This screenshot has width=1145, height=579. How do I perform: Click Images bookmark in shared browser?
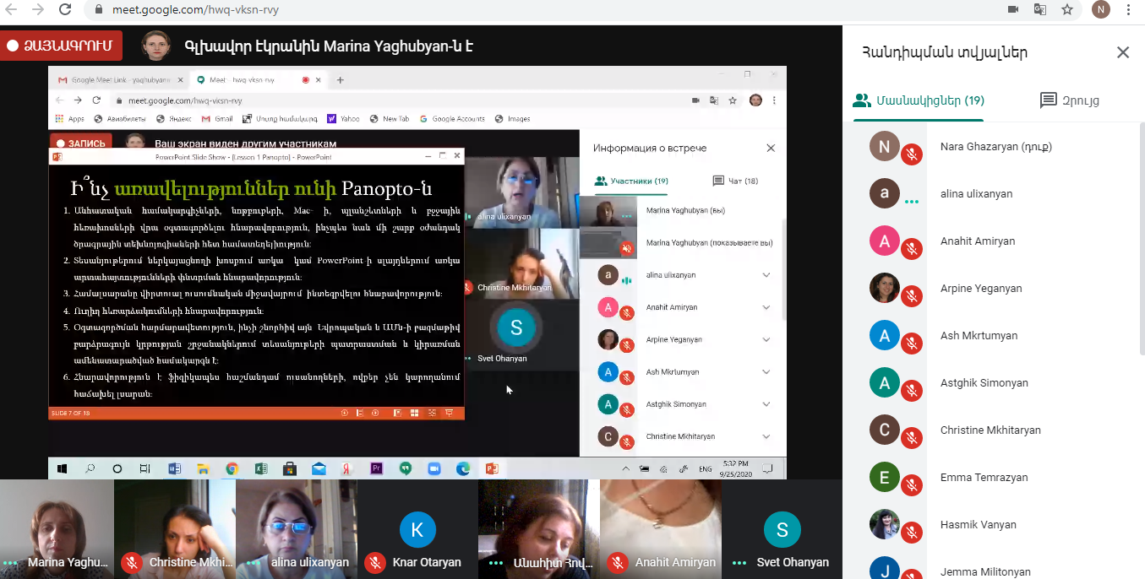(513, 119)
